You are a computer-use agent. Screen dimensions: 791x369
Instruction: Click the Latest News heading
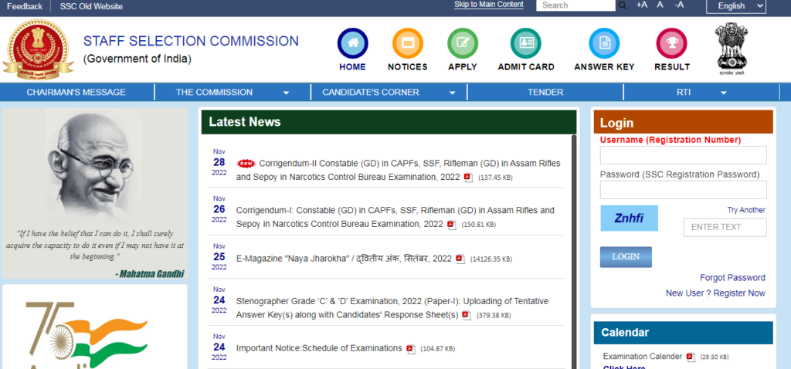point(245,122)
